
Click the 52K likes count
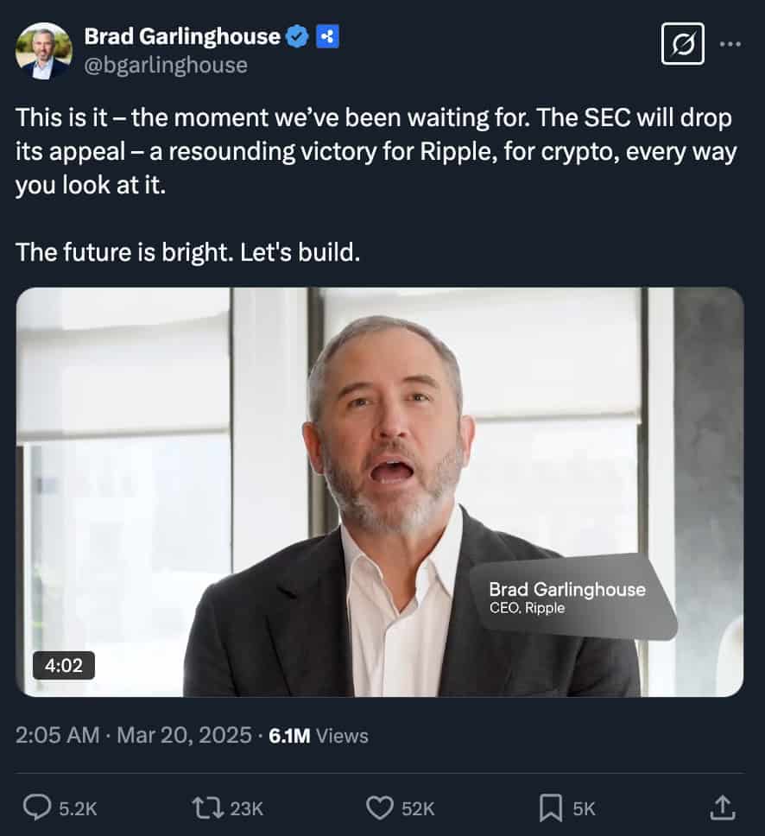pyautogui.click(x=419, y=808)
